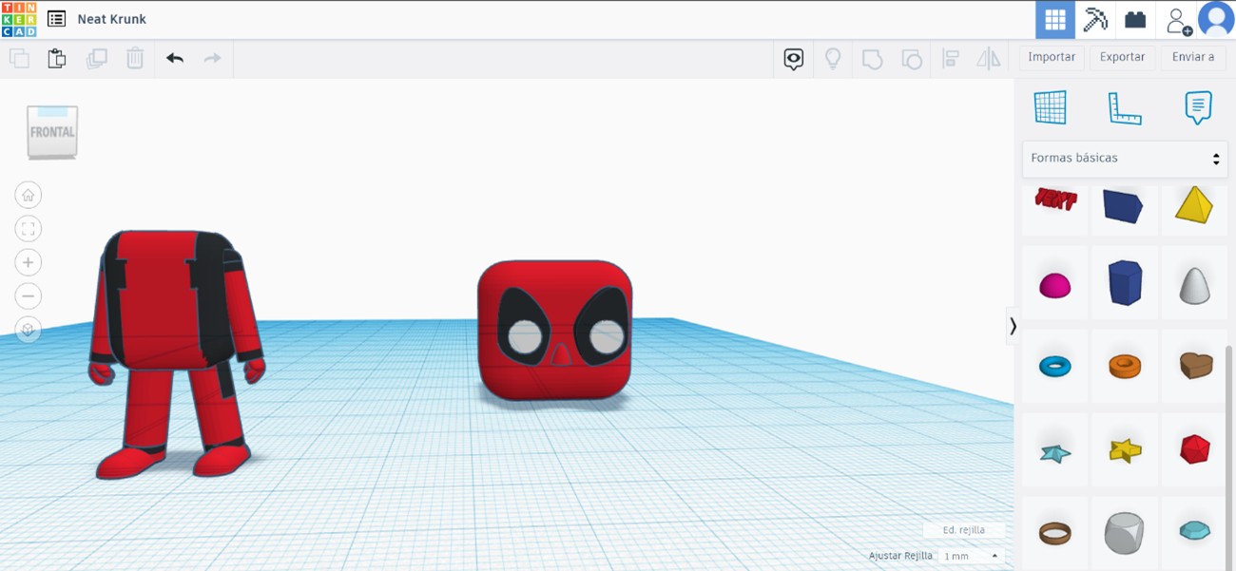Copy the selection with the copy icon
Image resolution: width=1236 pixels, height=571 pixels.
pos(19,58)
